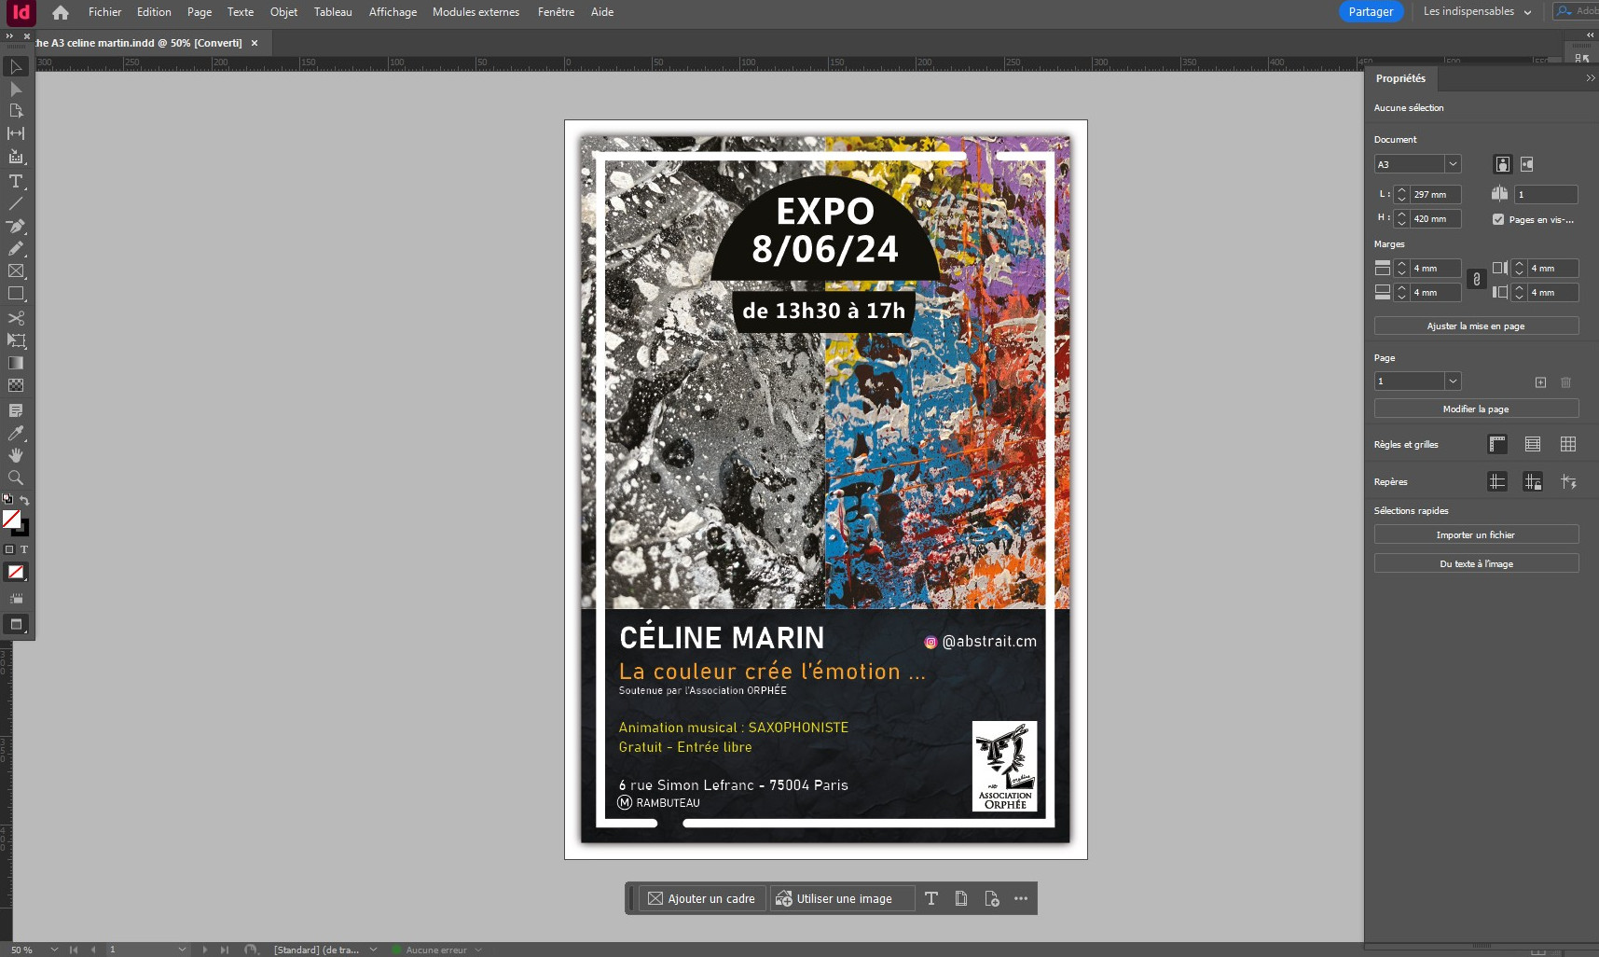Open the Tableau menu
This screenshot has height=957, width=1599.
[332, 12]
